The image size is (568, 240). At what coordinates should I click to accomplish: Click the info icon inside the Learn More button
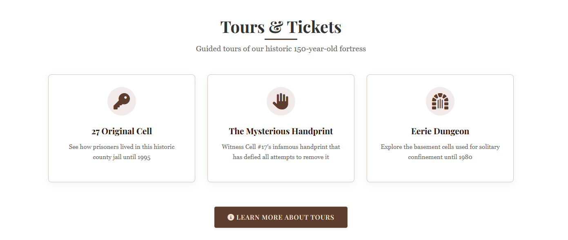tap(232, 217)
